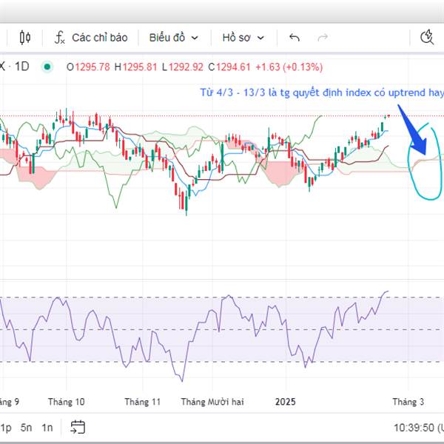Open the clock time 10:39:50 timezone menu
The image size is (444, 444).
[x=419, y=428]
